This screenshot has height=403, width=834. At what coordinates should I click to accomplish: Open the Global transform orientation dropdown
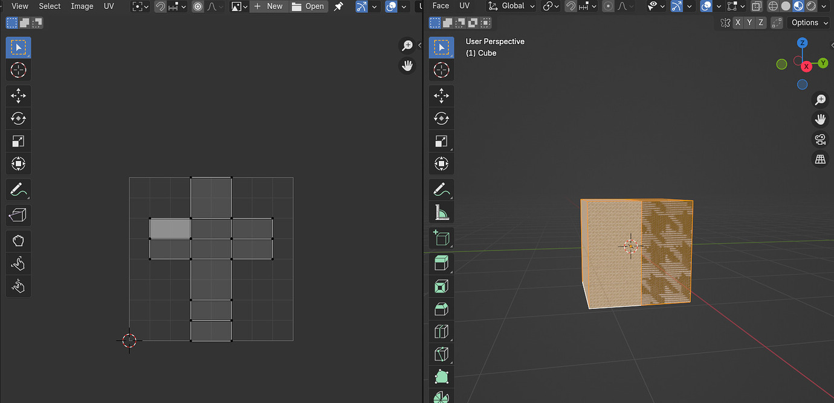[x=511, y=6]
